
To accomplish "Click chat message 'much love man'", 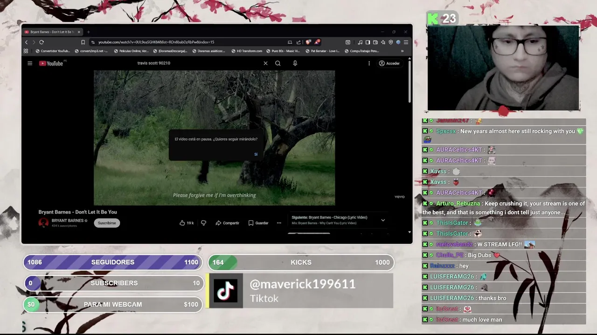I will [x=482, y=320].
